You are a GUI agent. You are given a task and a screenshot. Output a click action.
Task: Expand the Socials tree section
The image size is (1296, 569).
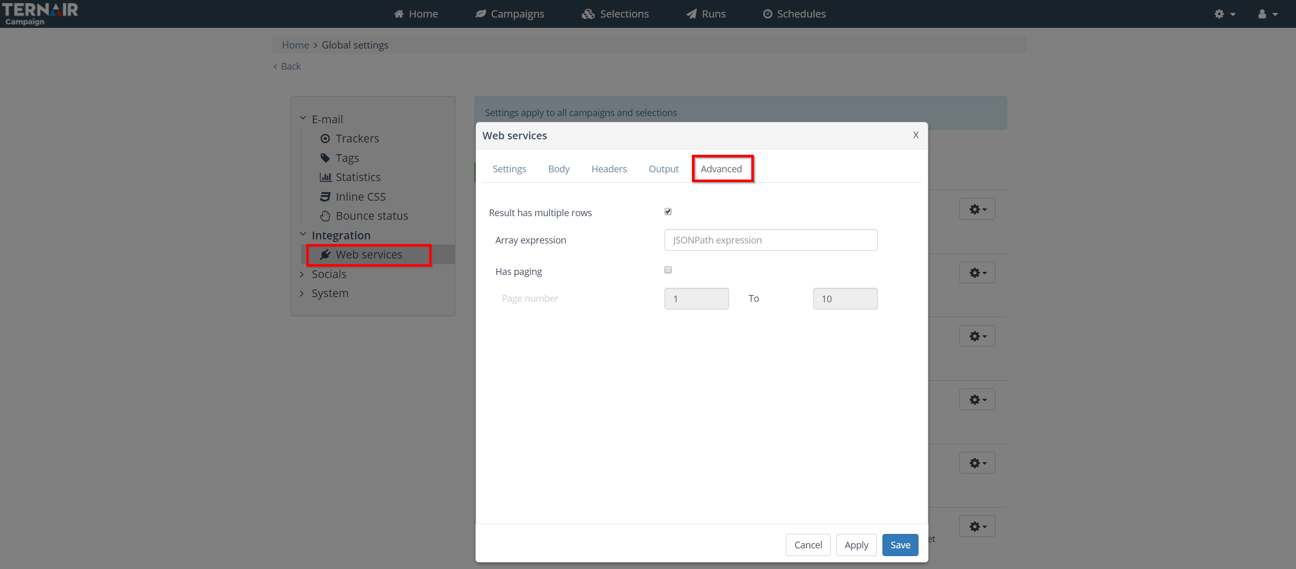coord(302,274)
